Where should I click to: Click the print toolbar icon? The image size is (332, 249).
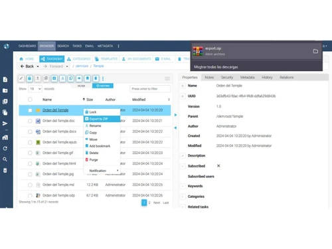(x=46, y=78)
